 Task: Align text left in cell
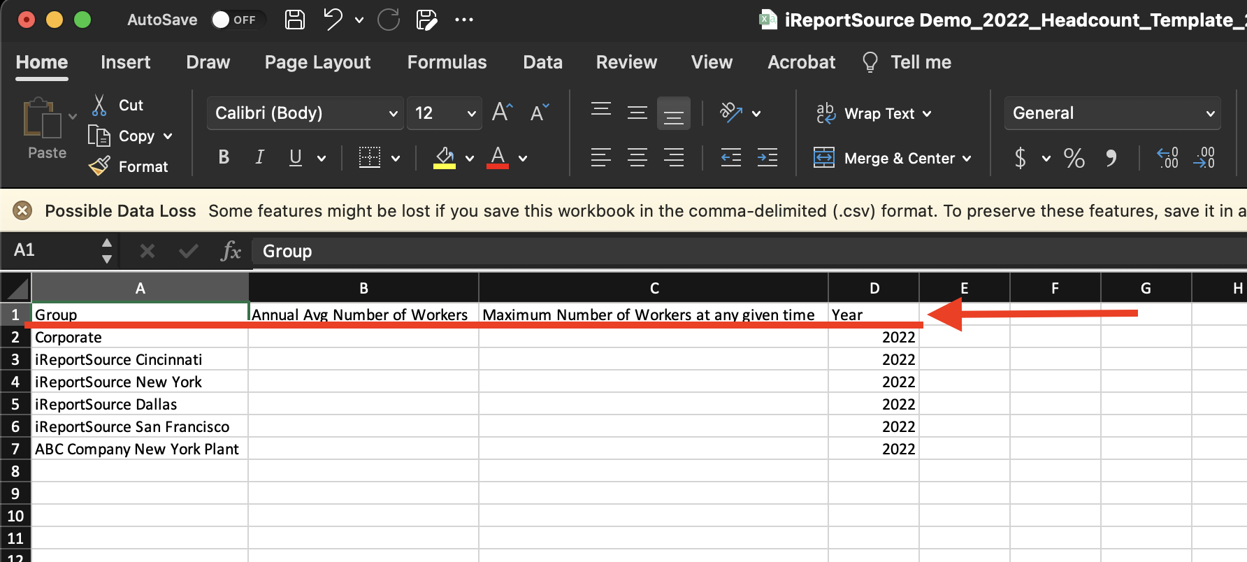pyautogui.click(x=601, y=157)
